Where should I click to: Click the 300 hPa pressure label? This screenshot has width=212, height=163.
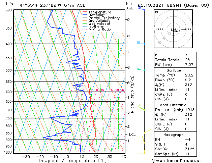tap(9, 10)
